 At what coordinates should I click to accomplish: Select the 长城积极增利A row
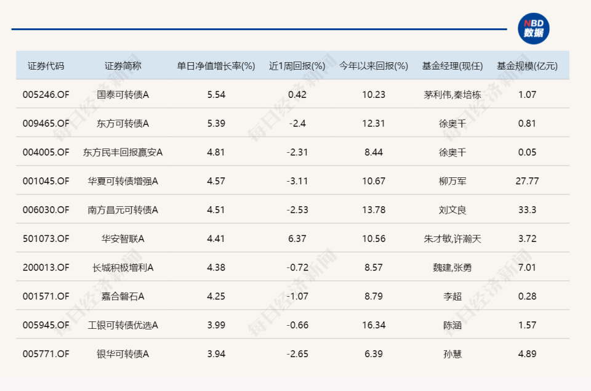pyautogui.click(x=123, y=267)
